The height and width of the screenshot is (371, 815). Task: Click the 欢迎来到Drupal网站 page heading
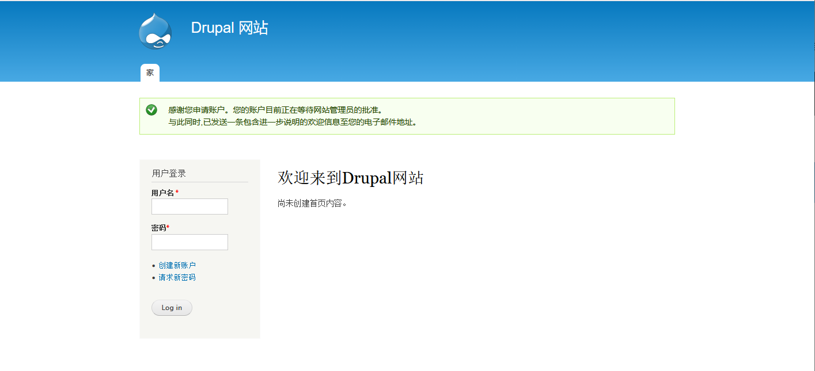tap(350, 178)
